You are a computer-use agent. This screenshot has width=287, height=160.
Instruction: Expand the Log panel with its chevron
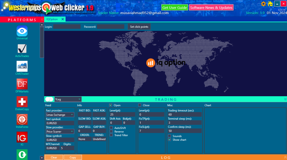point(285,157)
